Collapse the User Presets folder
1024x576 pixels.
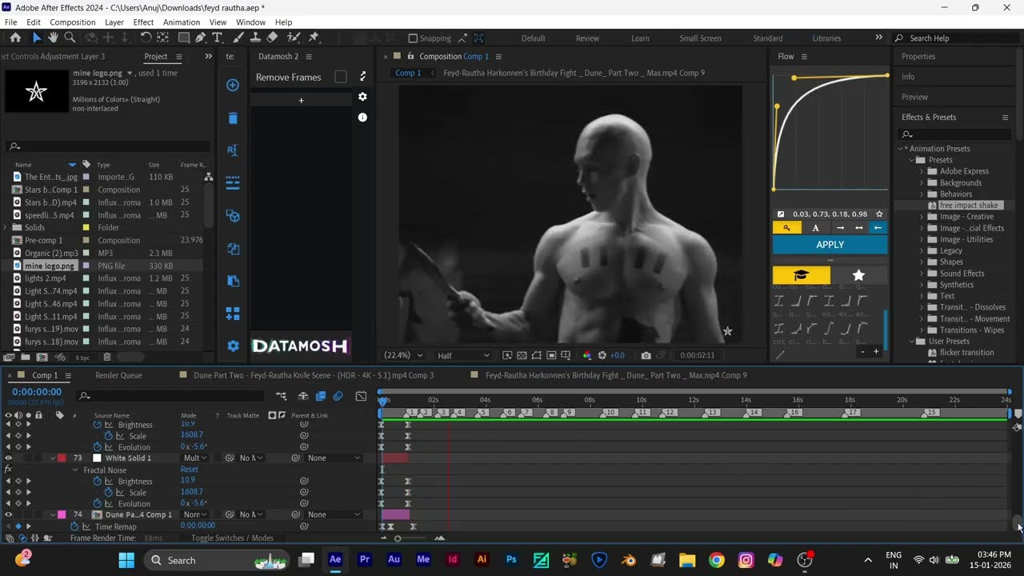(910, 342)
